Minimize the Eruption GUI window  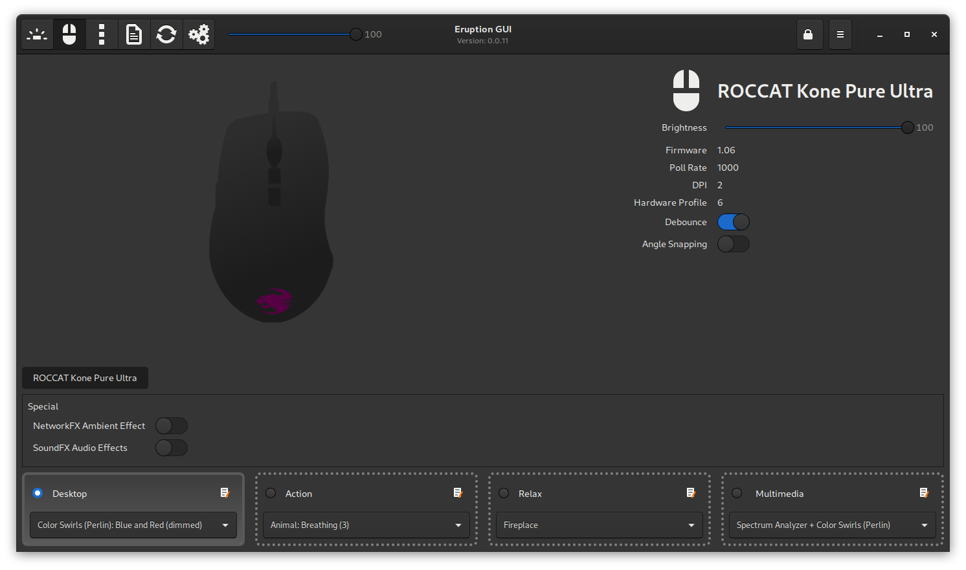tap(880, 34)
